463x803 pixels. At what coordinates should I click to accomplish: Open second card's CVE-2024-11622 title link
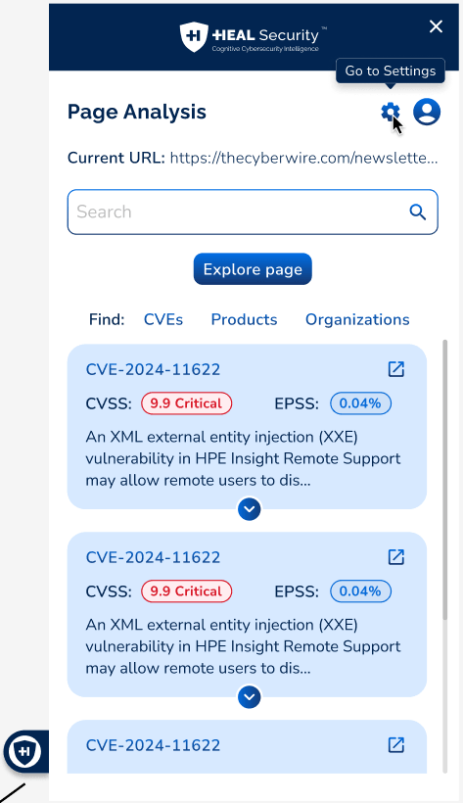tap(153, 557)
